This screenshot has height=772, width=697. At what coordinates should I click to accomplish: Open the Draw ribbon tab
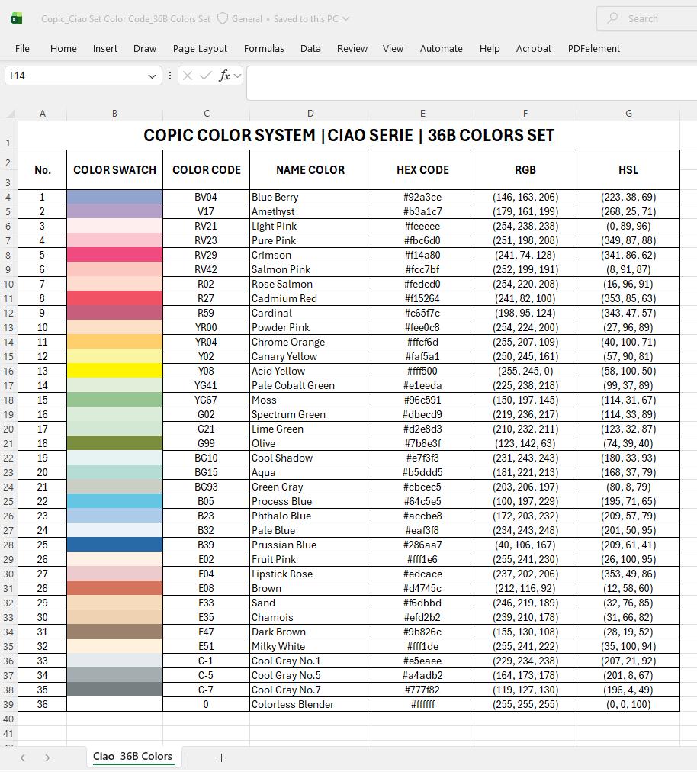[145, 48]
